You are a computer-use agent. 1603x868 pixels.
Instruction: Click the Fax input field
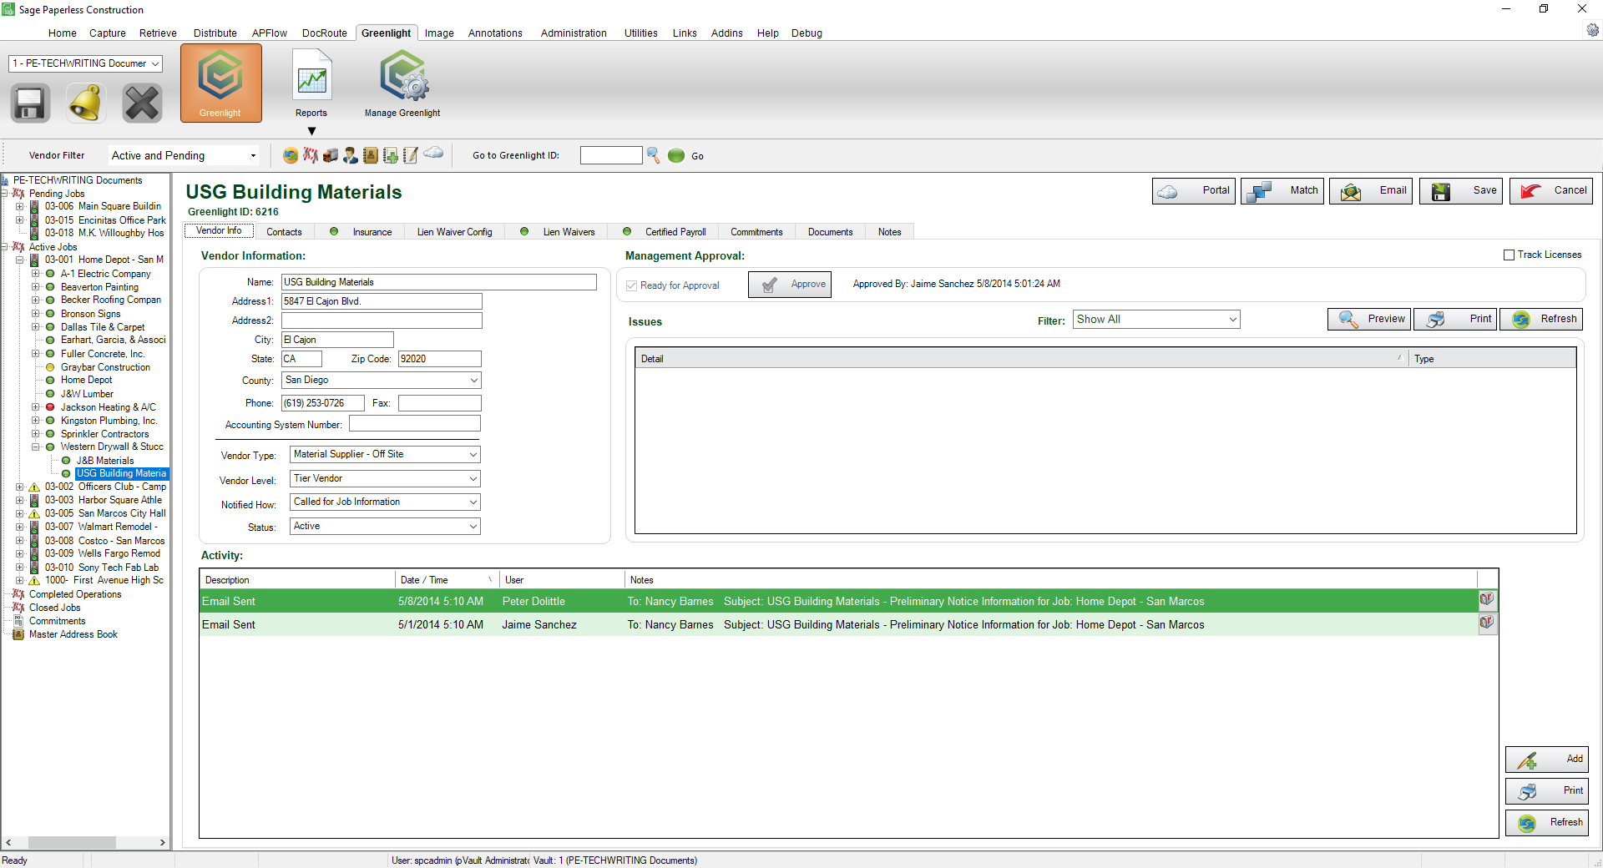point(440,403)
